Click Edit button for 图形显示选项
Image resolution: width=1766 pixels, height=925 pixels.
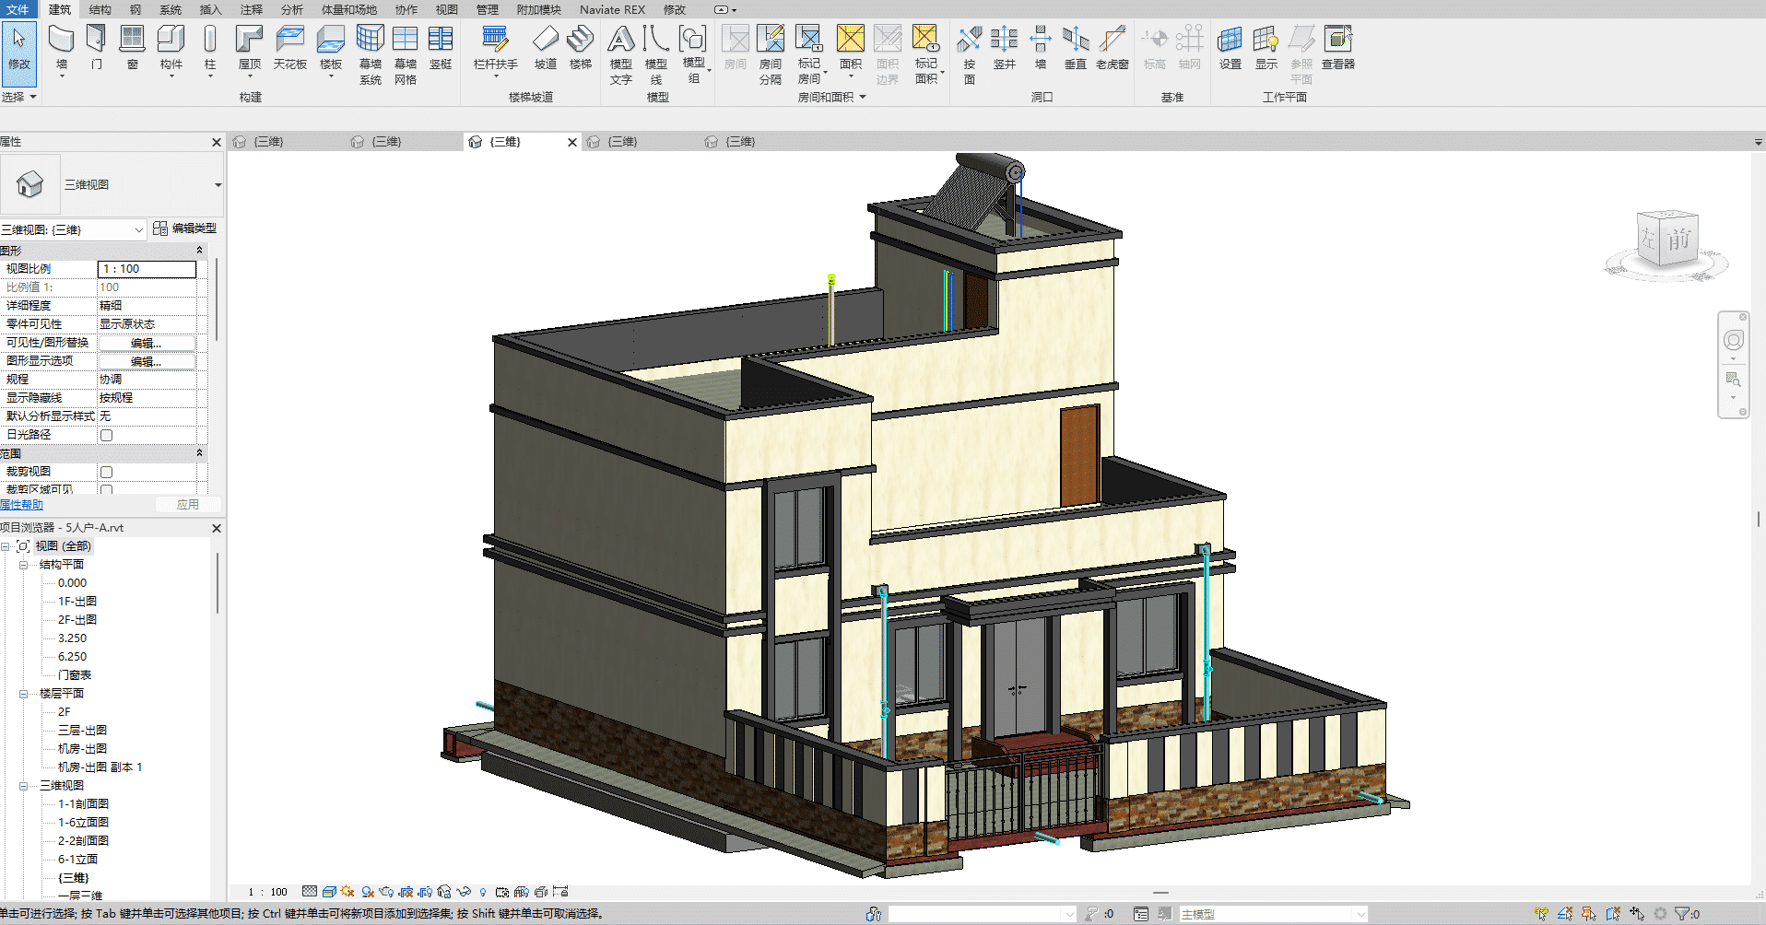pos(147,361)
